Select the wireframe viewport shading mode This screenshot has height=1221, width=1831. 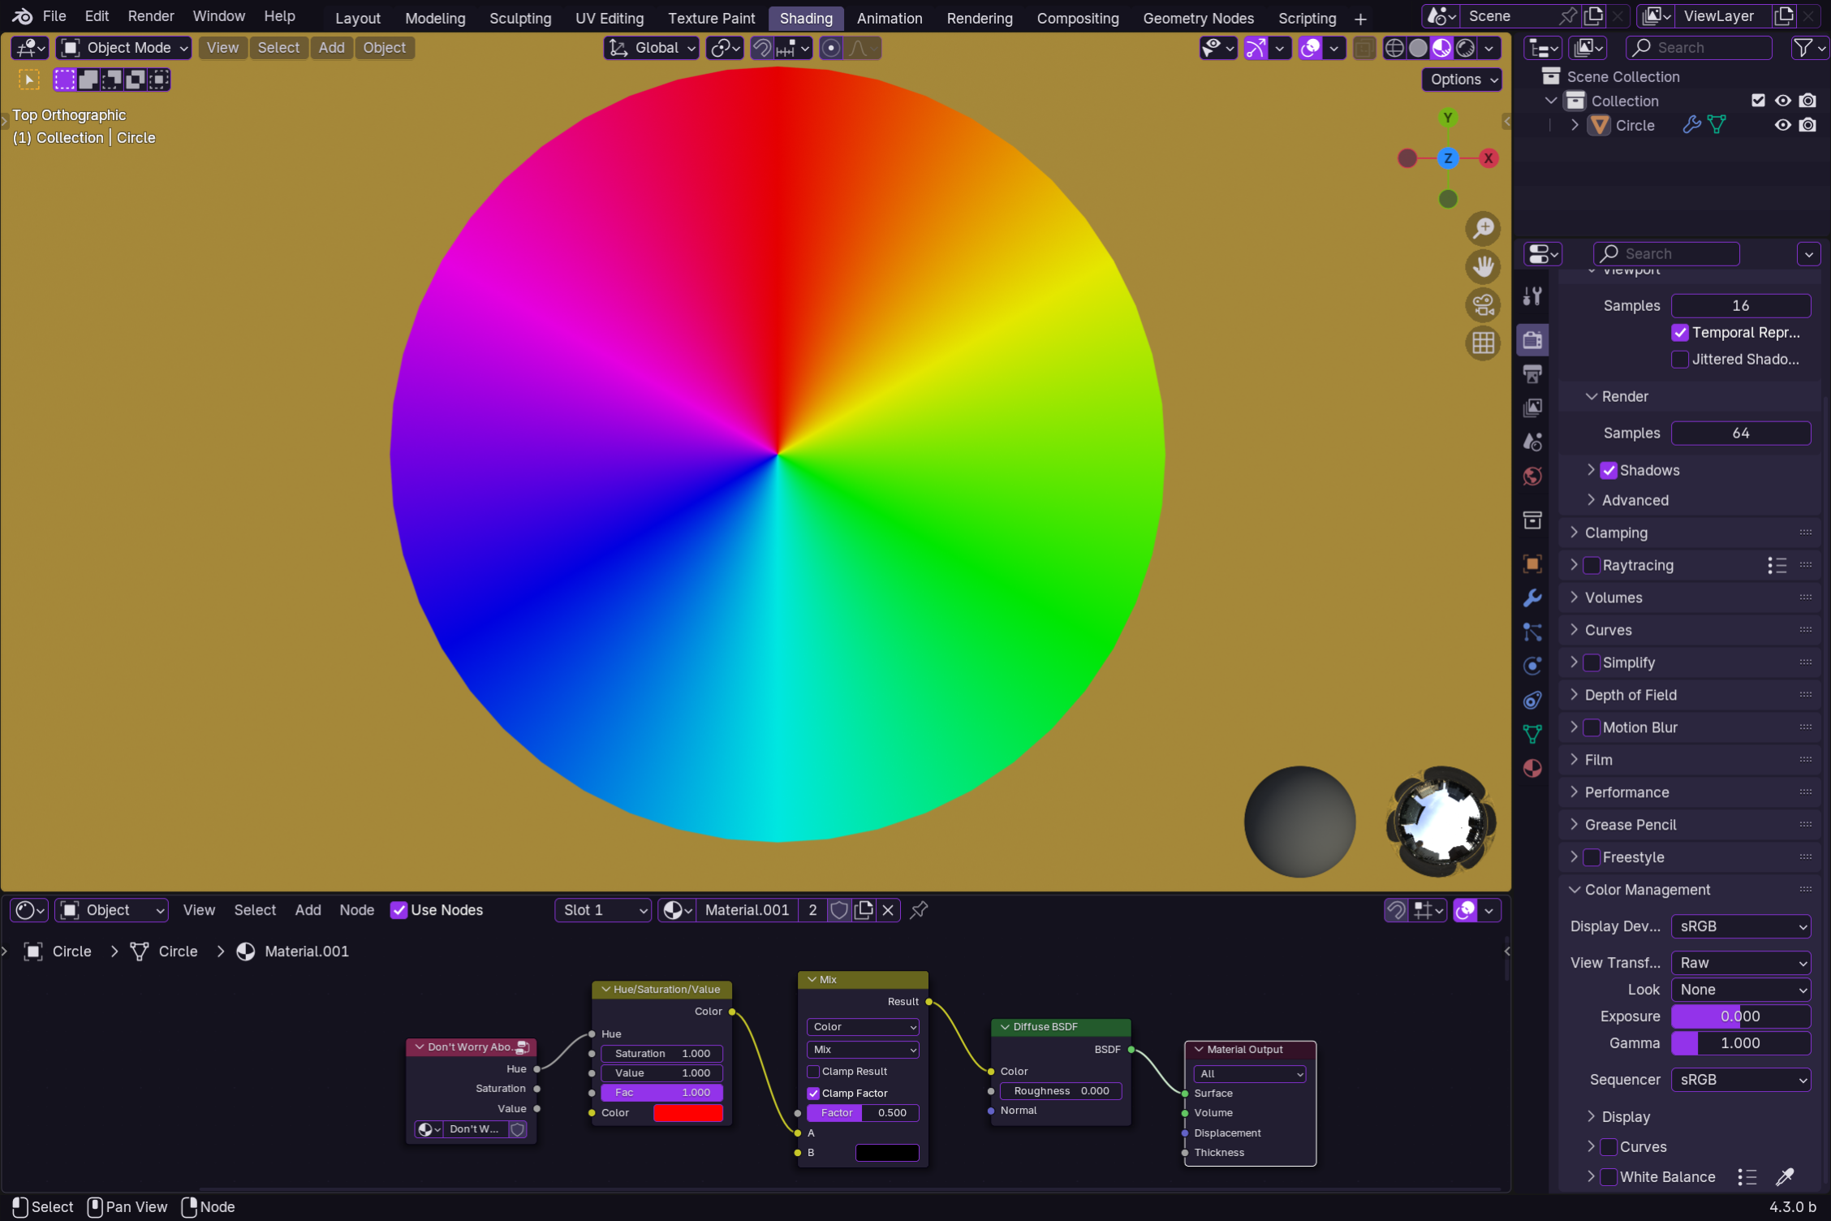pos(1394,48)
